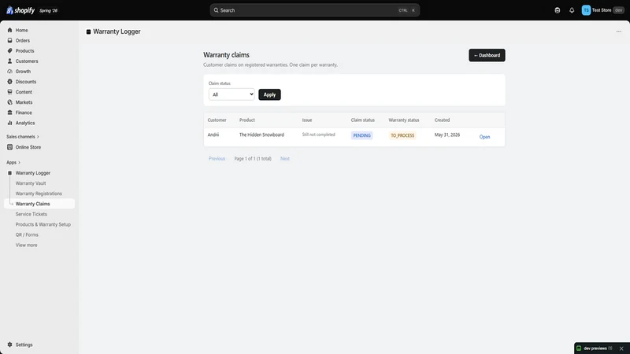
Task: Open the Discounts icon in sidebar
Action: click(9, 82)
